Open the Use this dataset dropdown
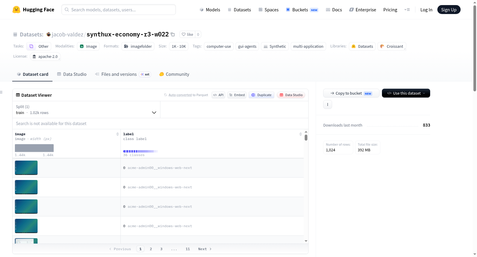 406,93
